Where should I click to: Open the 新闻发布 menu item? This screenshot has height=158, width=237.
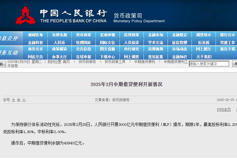(x=35, y=35)
